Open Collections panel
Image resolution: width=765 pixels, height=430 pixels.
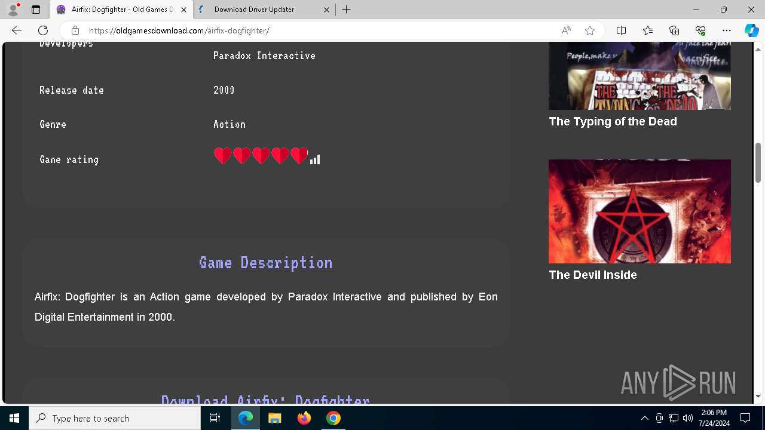coord(674,30)
